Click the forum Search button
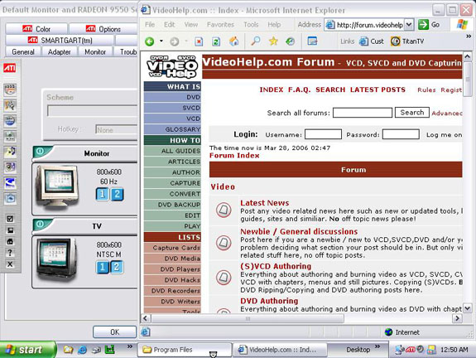This screenshot has width=476, height=358. pos(412,113)
